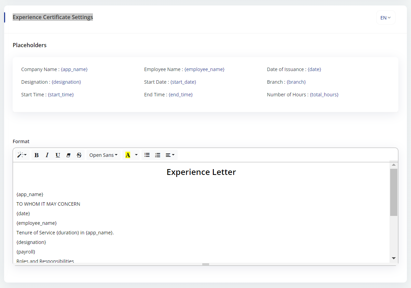This screenshot has height=288, width=411.
Task: Place cursor on TO WHOM IT MAY CONCERN line
Action: click(x=48, y=204)
